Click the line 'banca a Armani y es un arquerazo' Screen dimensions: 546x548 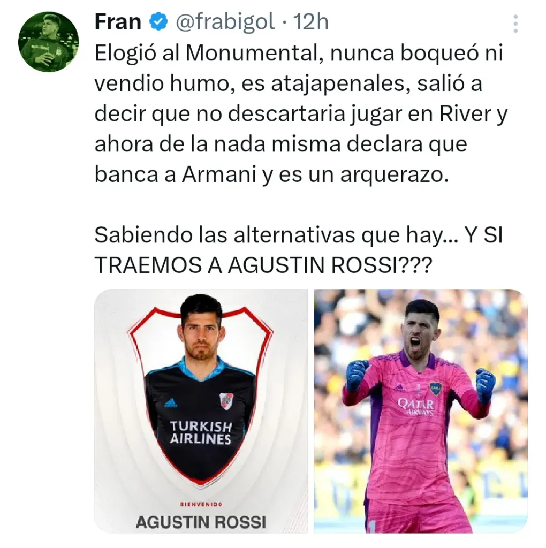pyautogui.click(x=271, y=174)
